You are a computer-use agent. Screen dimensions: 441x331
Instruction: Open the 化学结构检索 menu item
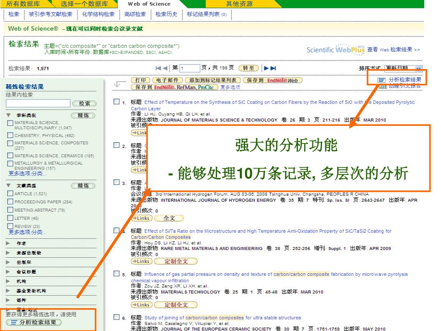tap(99, 14)
